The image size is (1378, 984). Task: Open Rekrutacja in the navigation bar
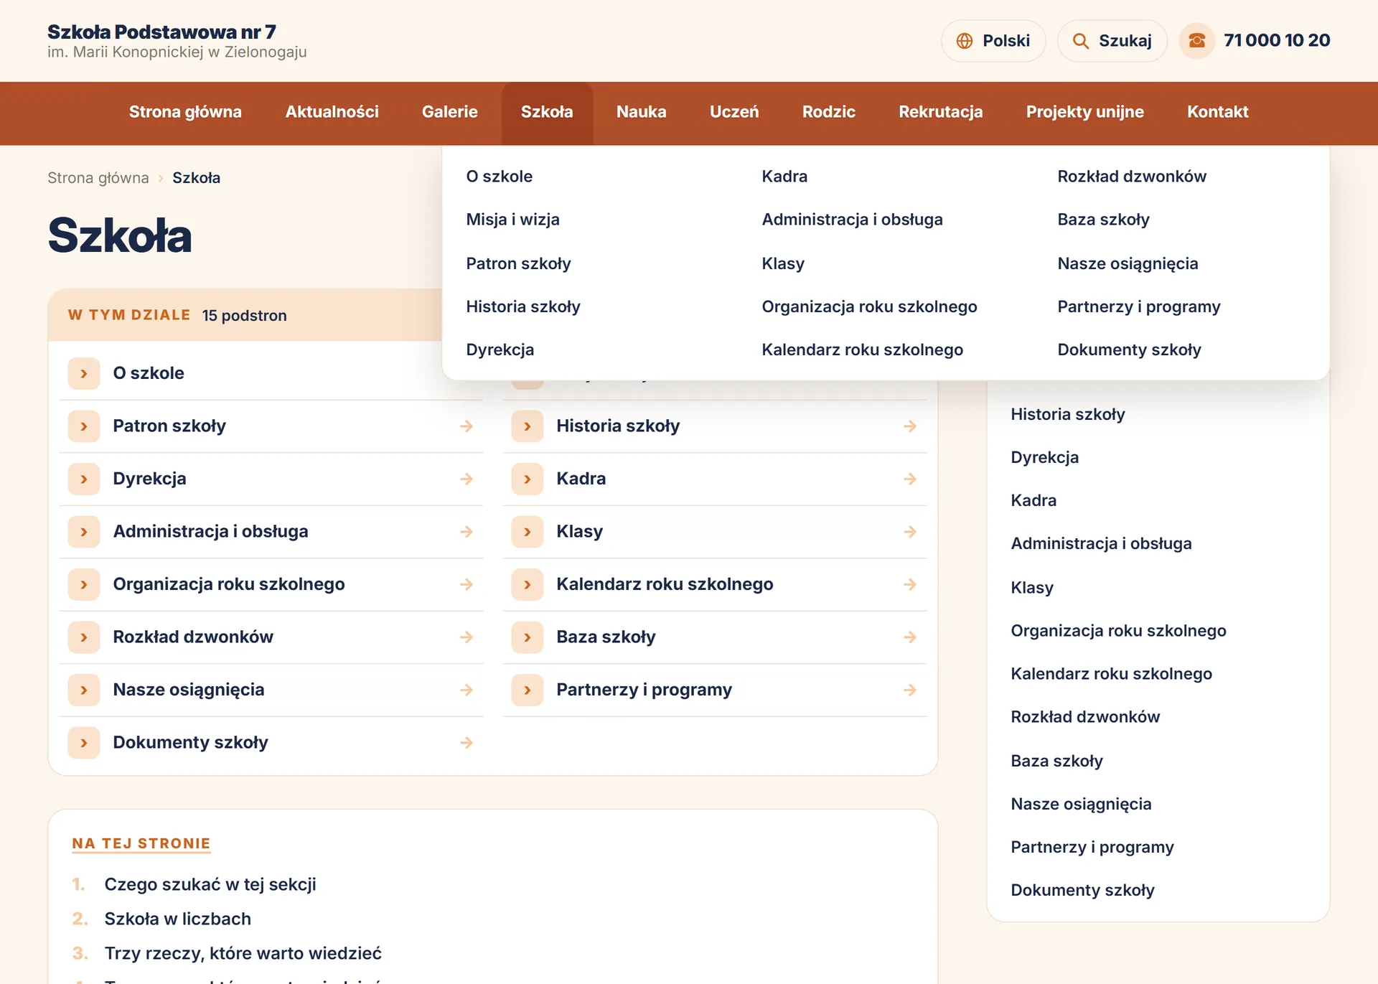point(940,112)
